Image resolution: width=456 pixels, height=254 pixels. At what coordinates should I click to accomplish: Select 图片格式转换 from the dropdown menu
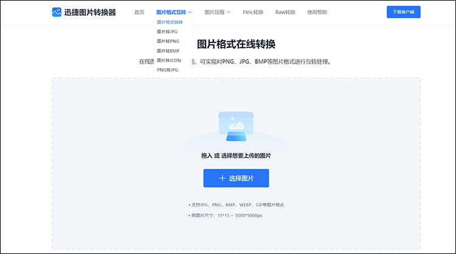tap(170, 22)
